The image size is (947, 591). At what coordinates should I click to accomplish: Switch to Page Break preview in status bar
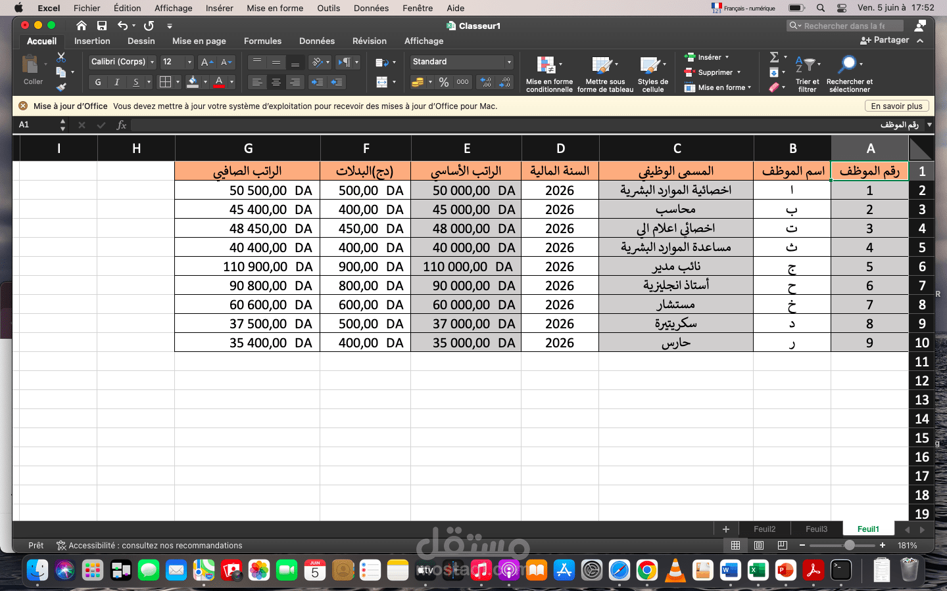(x=782, y=545)
